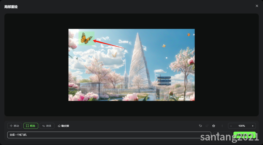Focus the prompt field reading 变成一个纸飞机
Image resolution: width=263 pixels, height=145 pixels.
coord(109,135)
